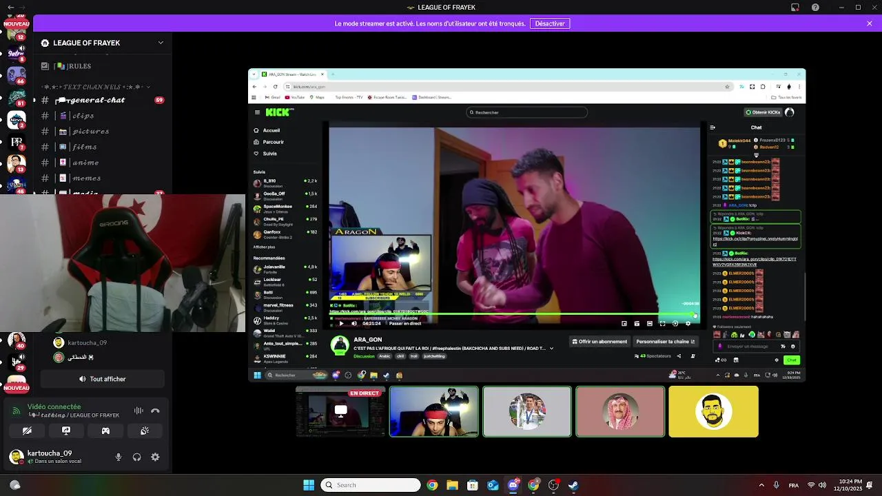Open the server icon with badge 40
882x496 pixels.
(x=17, y=340)
